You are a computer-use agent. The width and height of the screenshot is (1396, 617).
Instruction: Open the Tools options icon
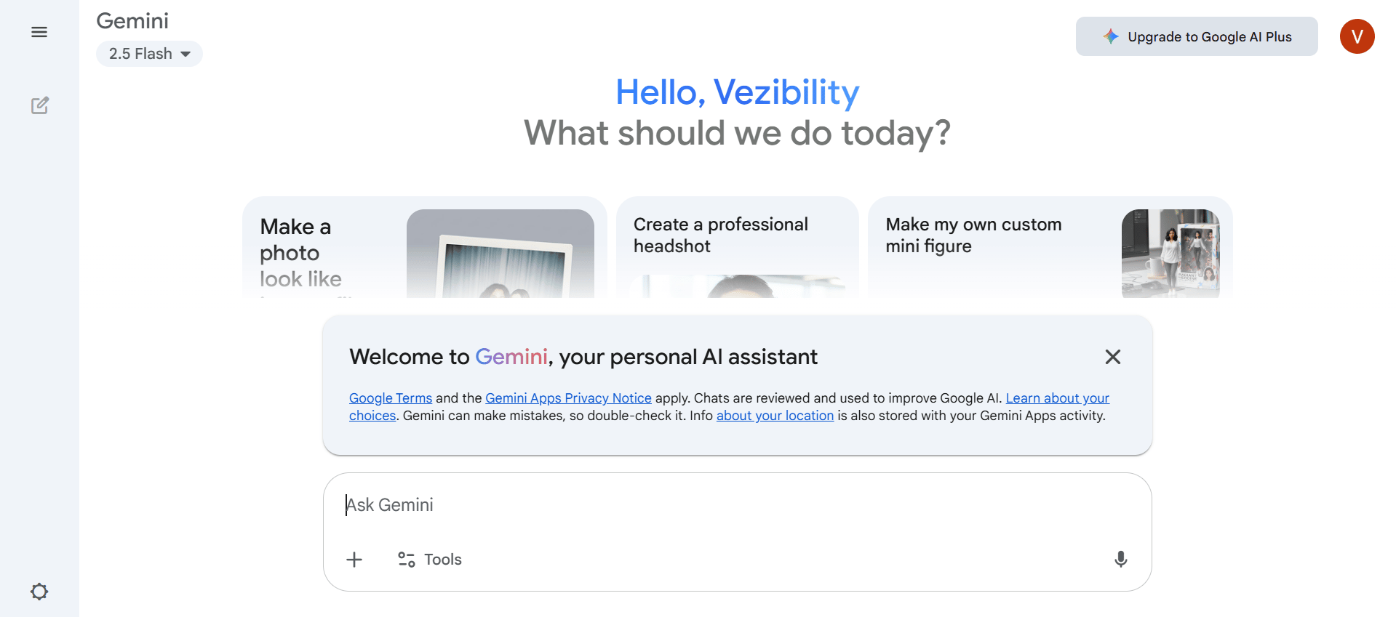(x=407, y=560)
